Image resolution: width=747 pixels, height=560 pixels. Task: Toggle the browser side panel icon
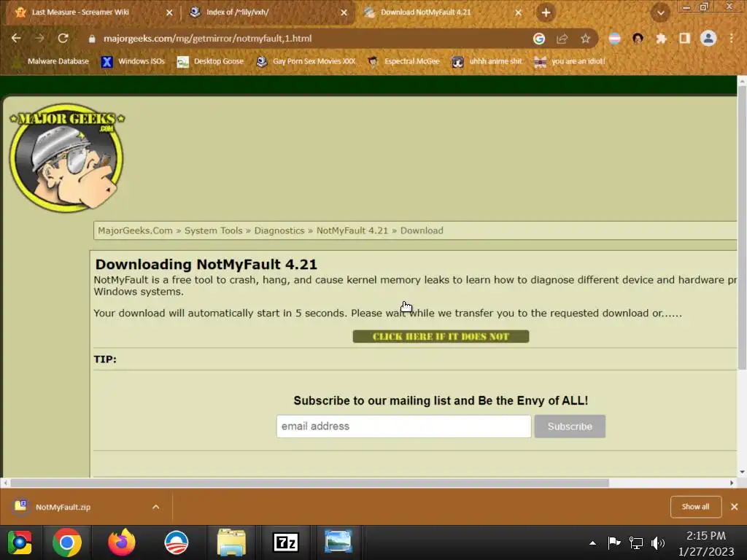pyautogui.click(x=684, y=39)
